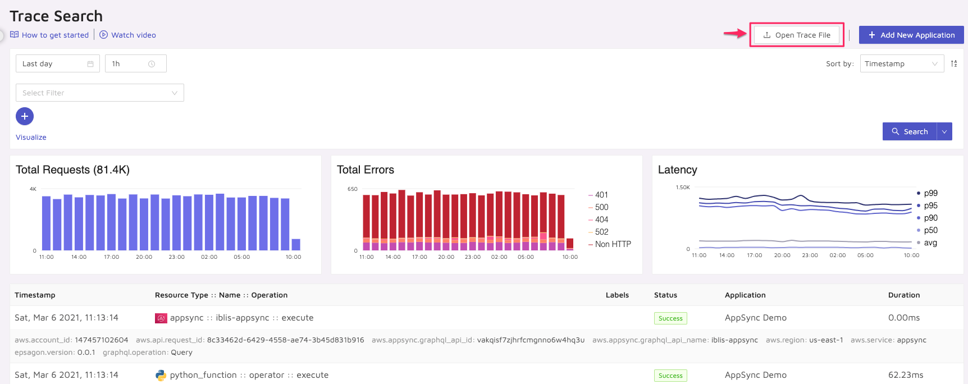The height and width of the screenshot is (384, 968).
Task: Click the upload icon in Open Trace File
Action: pos(767,35)
